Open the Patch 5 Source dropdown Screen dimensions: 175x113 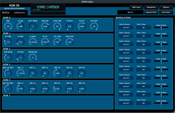click(126, 70)
